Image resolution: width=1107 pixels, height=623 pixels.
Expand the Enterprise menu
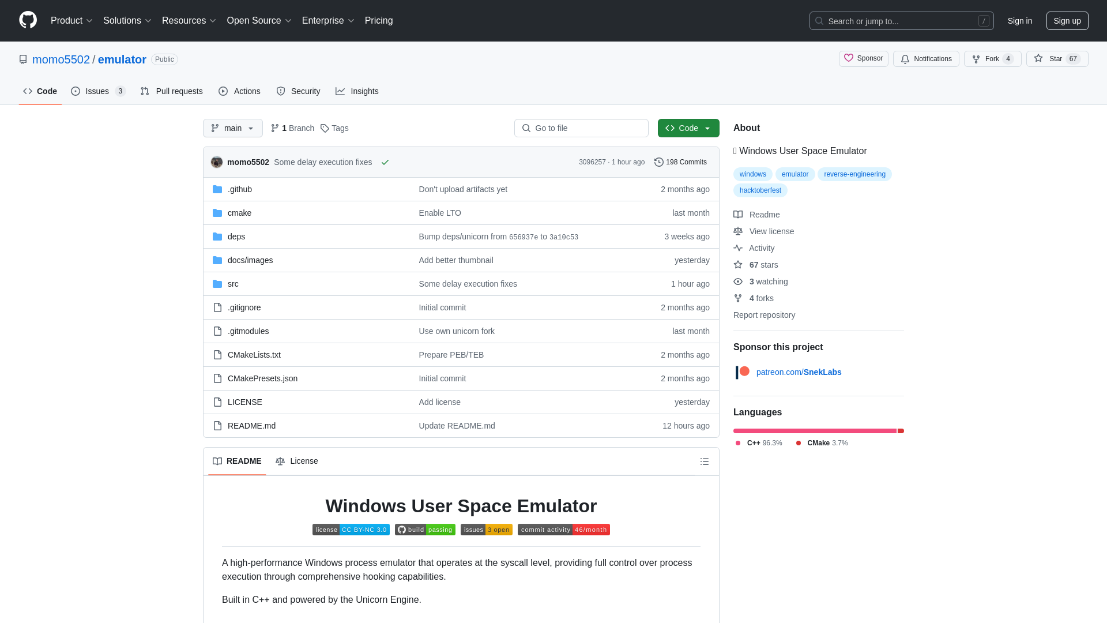[x=328, y=21]
